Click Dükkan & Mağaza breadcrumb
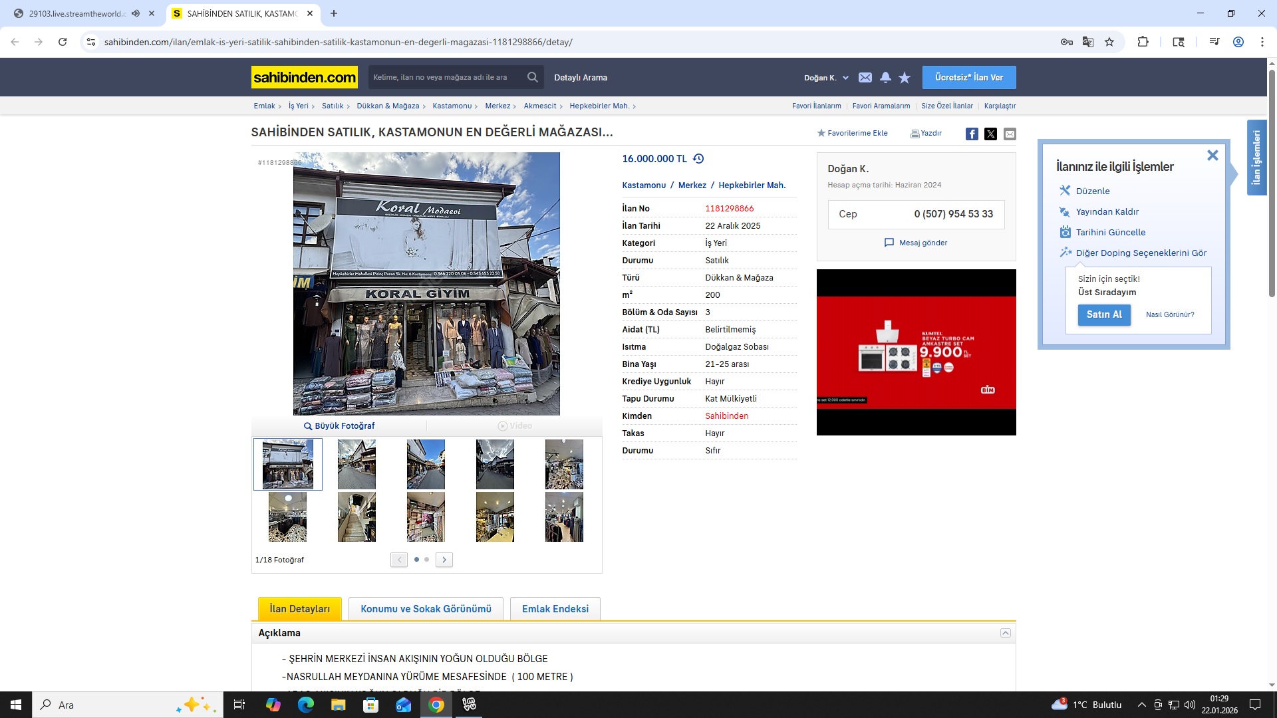 (388, 106)
